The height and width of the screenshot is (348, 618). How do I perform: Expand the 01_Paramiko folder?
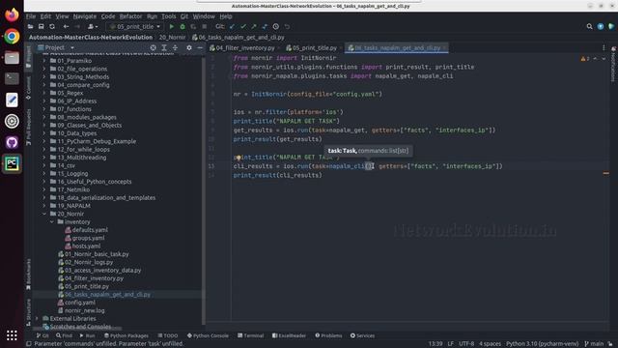[44, 61]
